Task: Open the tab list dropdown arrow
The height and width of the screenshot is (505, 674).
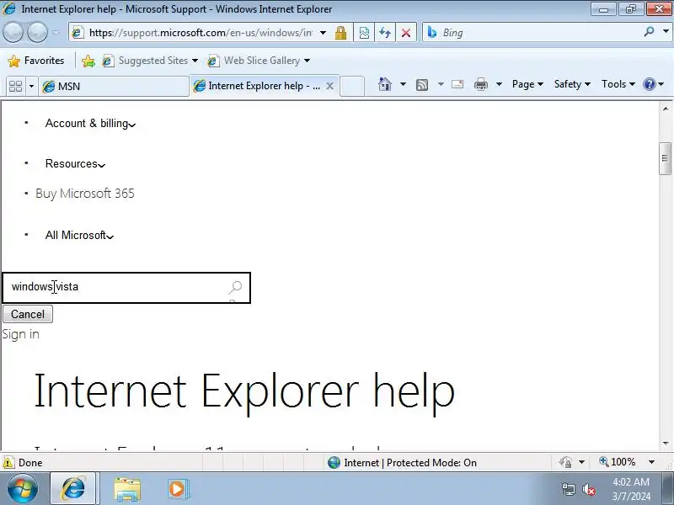Action: pyautogui.click(x=31, y=87)
